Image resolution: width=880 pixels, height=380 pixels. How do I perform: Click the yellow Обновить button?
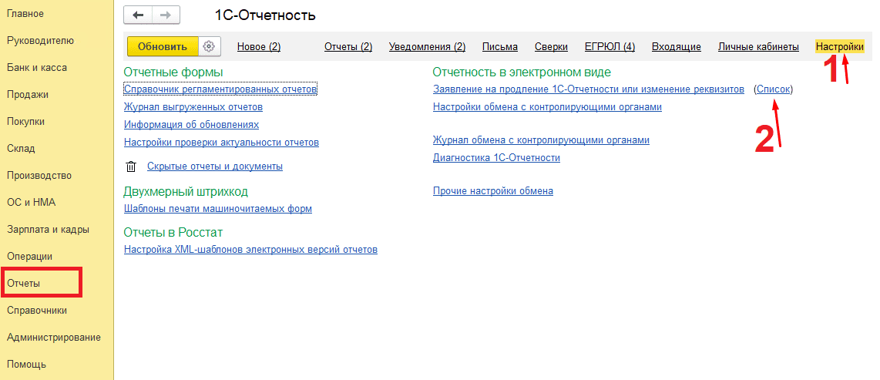[x=163, y=46]
